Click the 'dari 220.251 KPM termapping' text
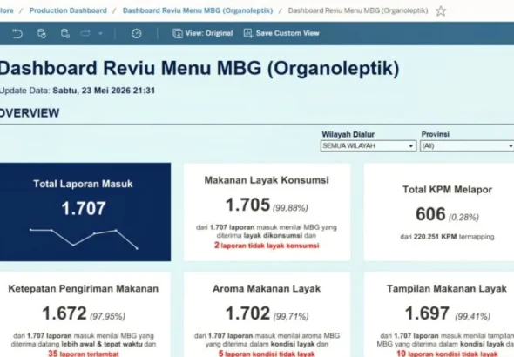Viewport: 514px width, 357px height. coord(447,237)
